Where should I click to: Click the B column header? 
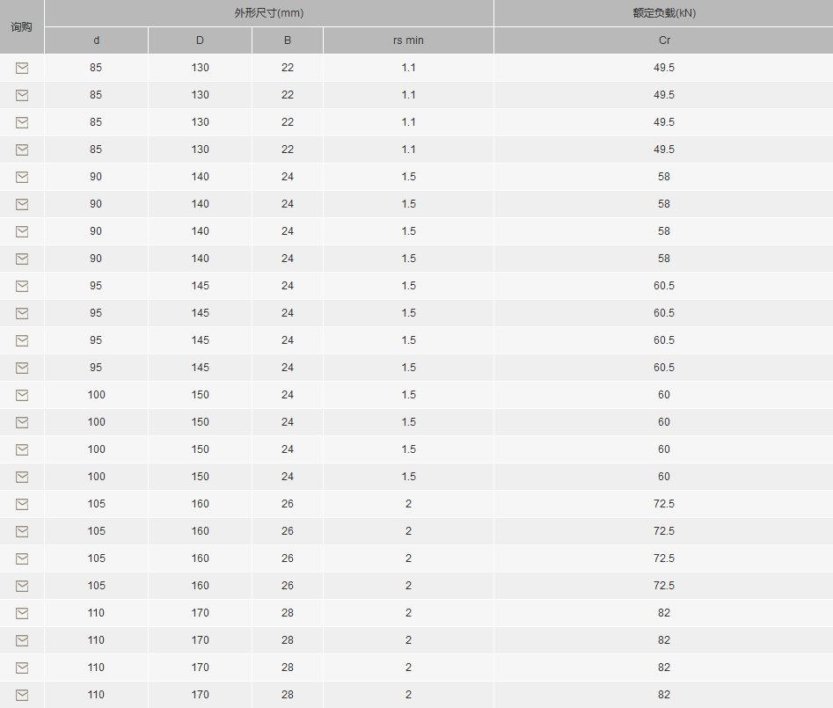[x=288, y=40]
